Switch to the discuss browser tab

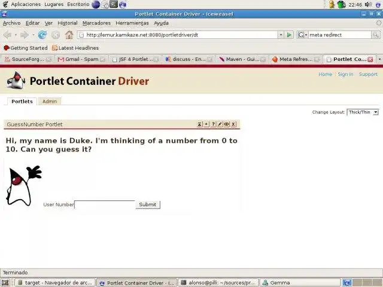tap(189, 59)
